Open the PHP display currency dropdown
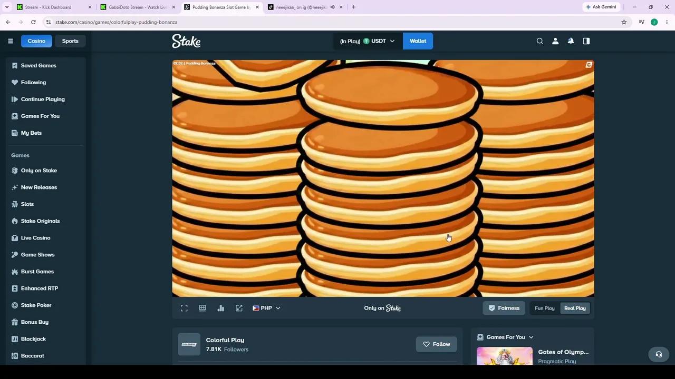This screenshot has height=379, width=675. pos(266,308)
